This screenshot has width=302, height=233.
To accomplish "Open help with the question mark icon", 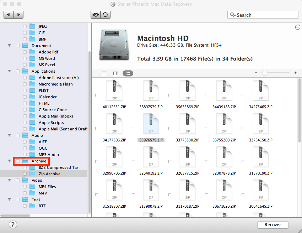I will (x=13, y=224).
